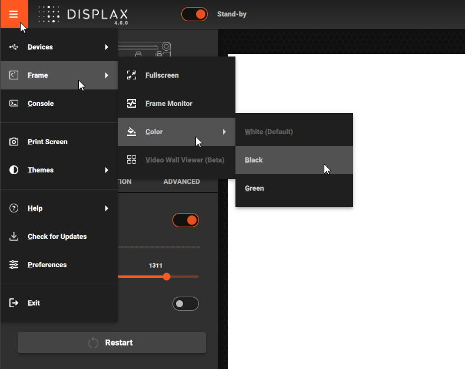Click the Preferences sliders icon
The height and width of the screenshot is (369, 465).
pyautogui.click(x=14, y=265)
